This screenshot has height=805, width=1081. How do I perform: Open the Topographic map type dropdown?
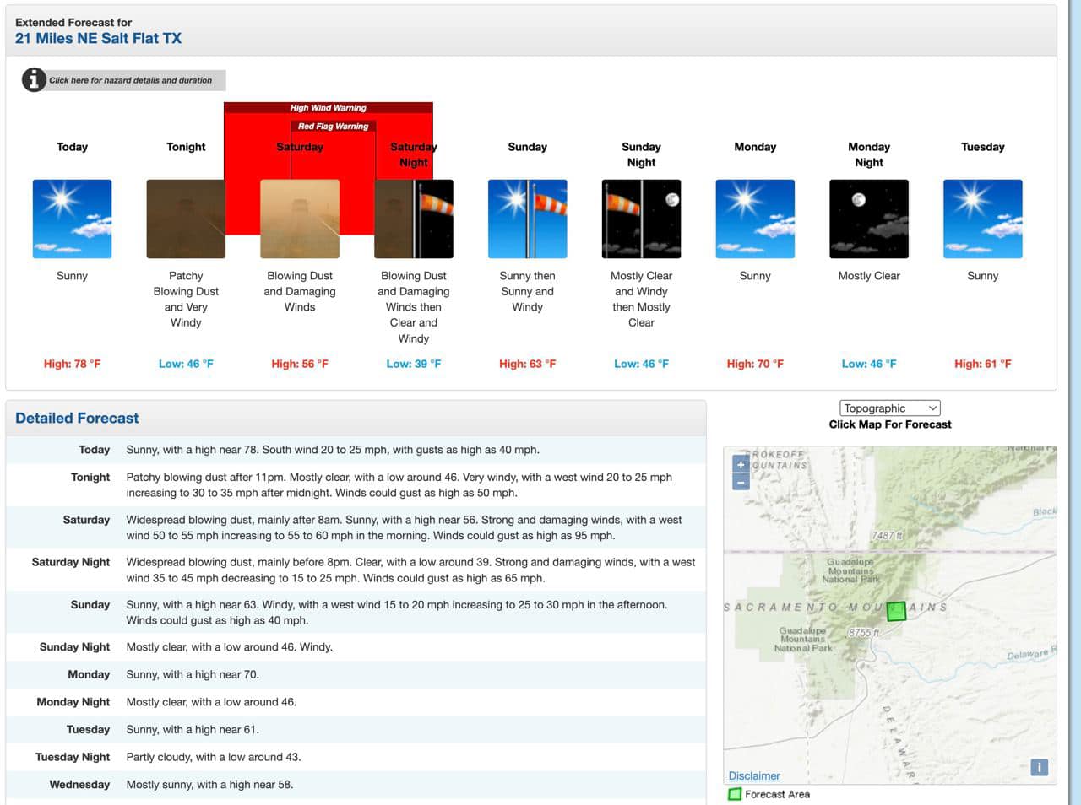coord(890,408)
